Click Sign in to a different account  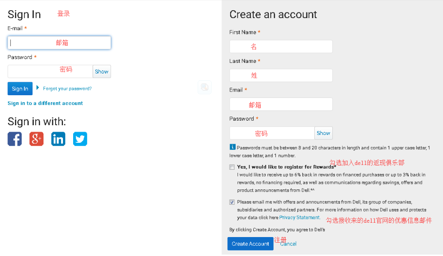tap(45, 103)
